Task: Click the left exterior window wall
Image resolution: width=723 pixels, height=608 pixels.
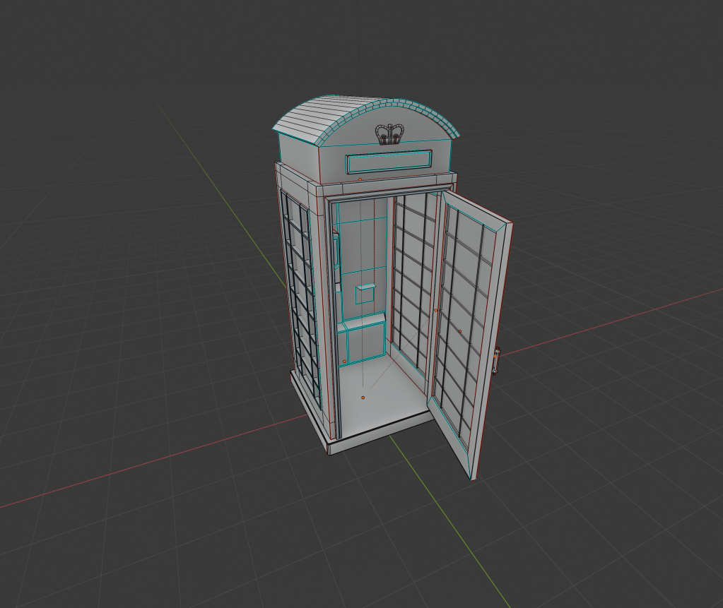Action: tap(300, 297)
